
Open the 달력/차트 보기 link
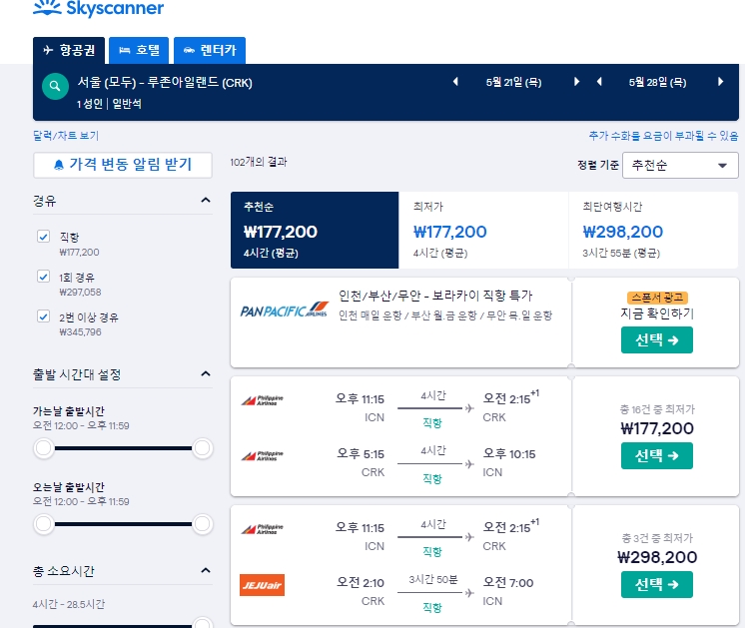coord(66,136)
